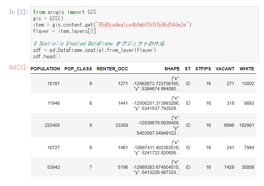
Task: Click the POP_CLASS column header
Action: [x=78, y=69]
